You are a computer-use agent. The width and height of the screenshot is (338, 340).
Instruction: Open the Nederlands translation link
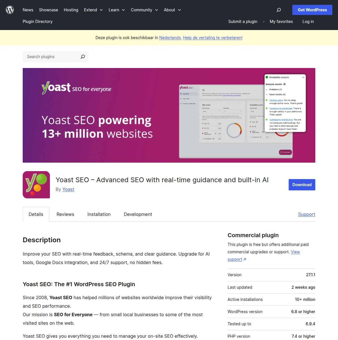(x=170, y=38)
